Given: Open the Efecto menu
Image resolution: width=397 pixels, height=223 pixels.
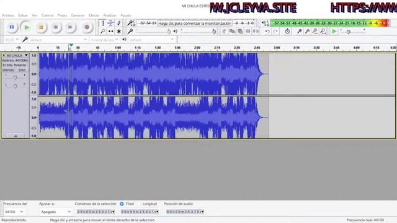Looking at the screenshot, I should tap(94, 15).
